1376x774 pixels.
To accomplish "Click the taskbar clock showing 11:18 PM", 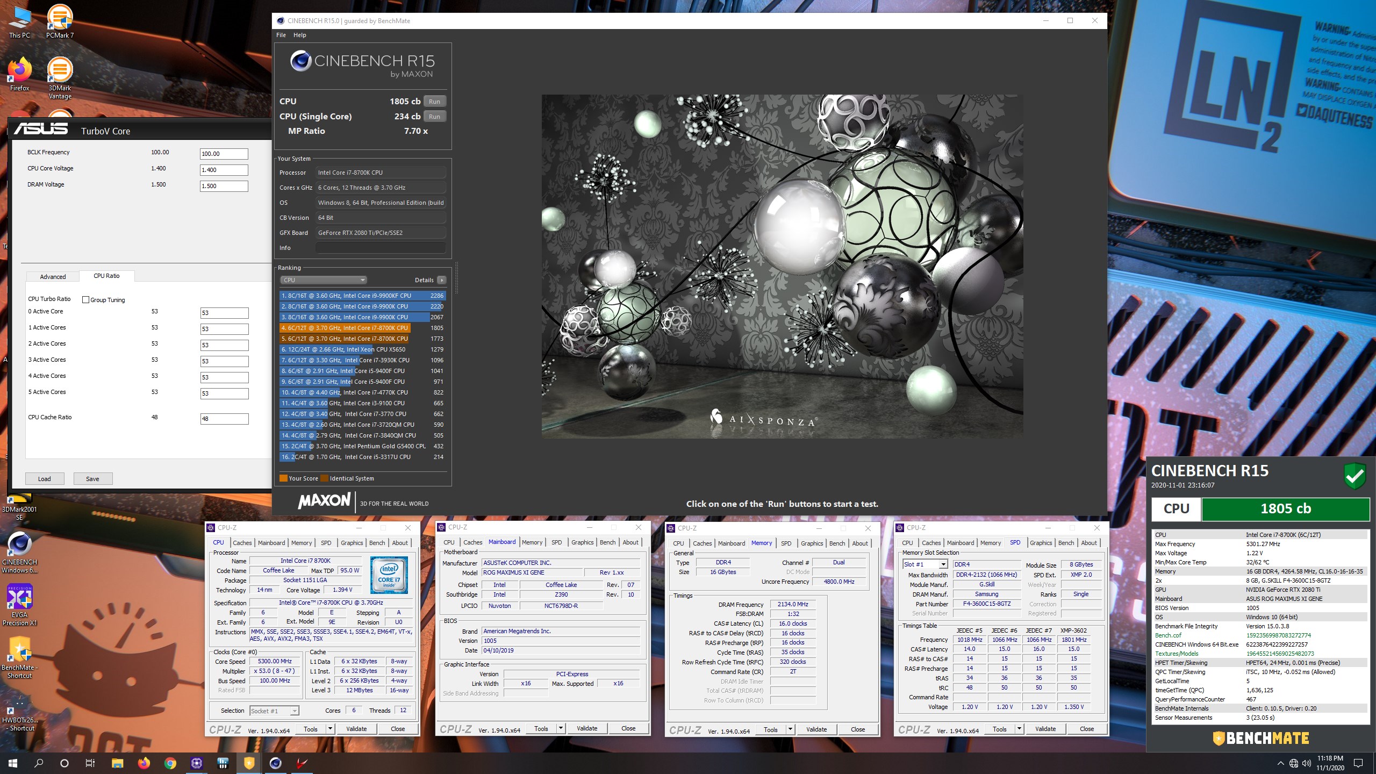I will tap(1330, 763).
